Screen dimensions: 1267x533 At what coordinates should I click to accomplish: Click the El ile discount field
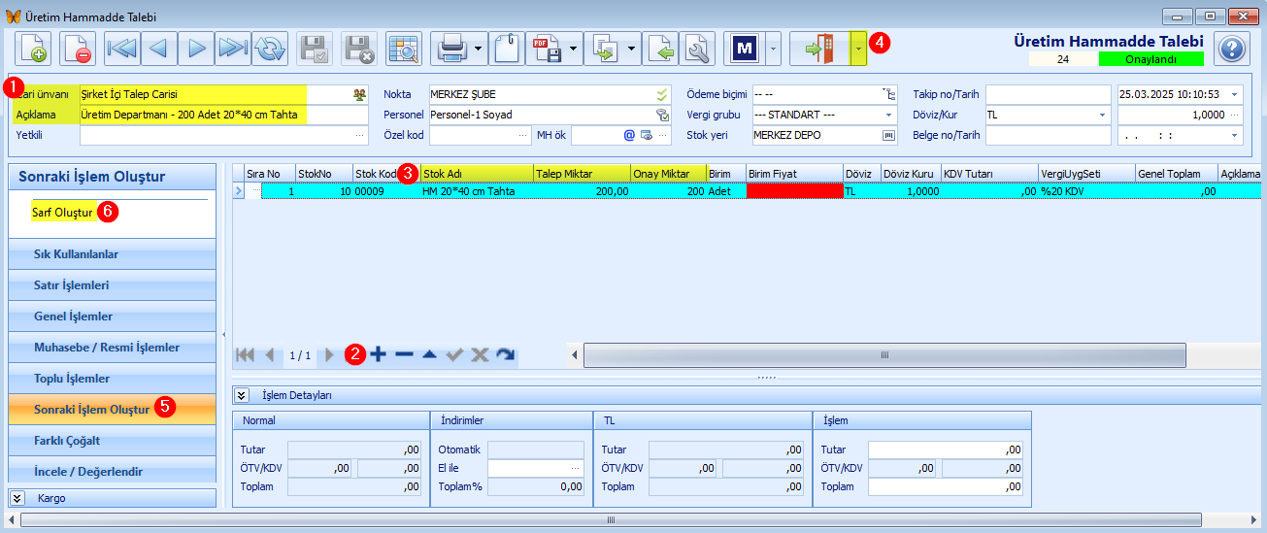click(x=534, y=468)
